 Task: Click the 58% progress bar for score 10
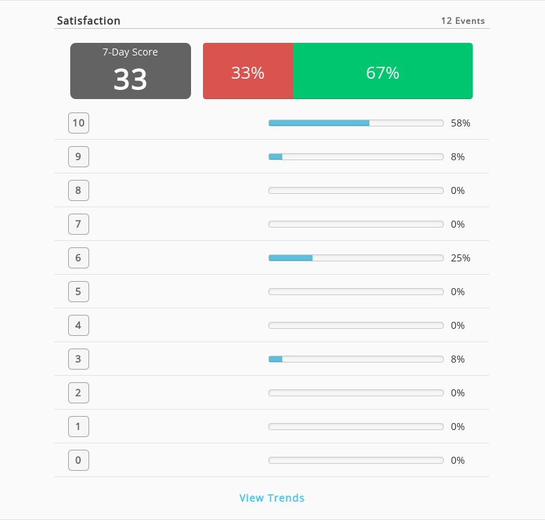pyautogui.click(x=356, y=123)
